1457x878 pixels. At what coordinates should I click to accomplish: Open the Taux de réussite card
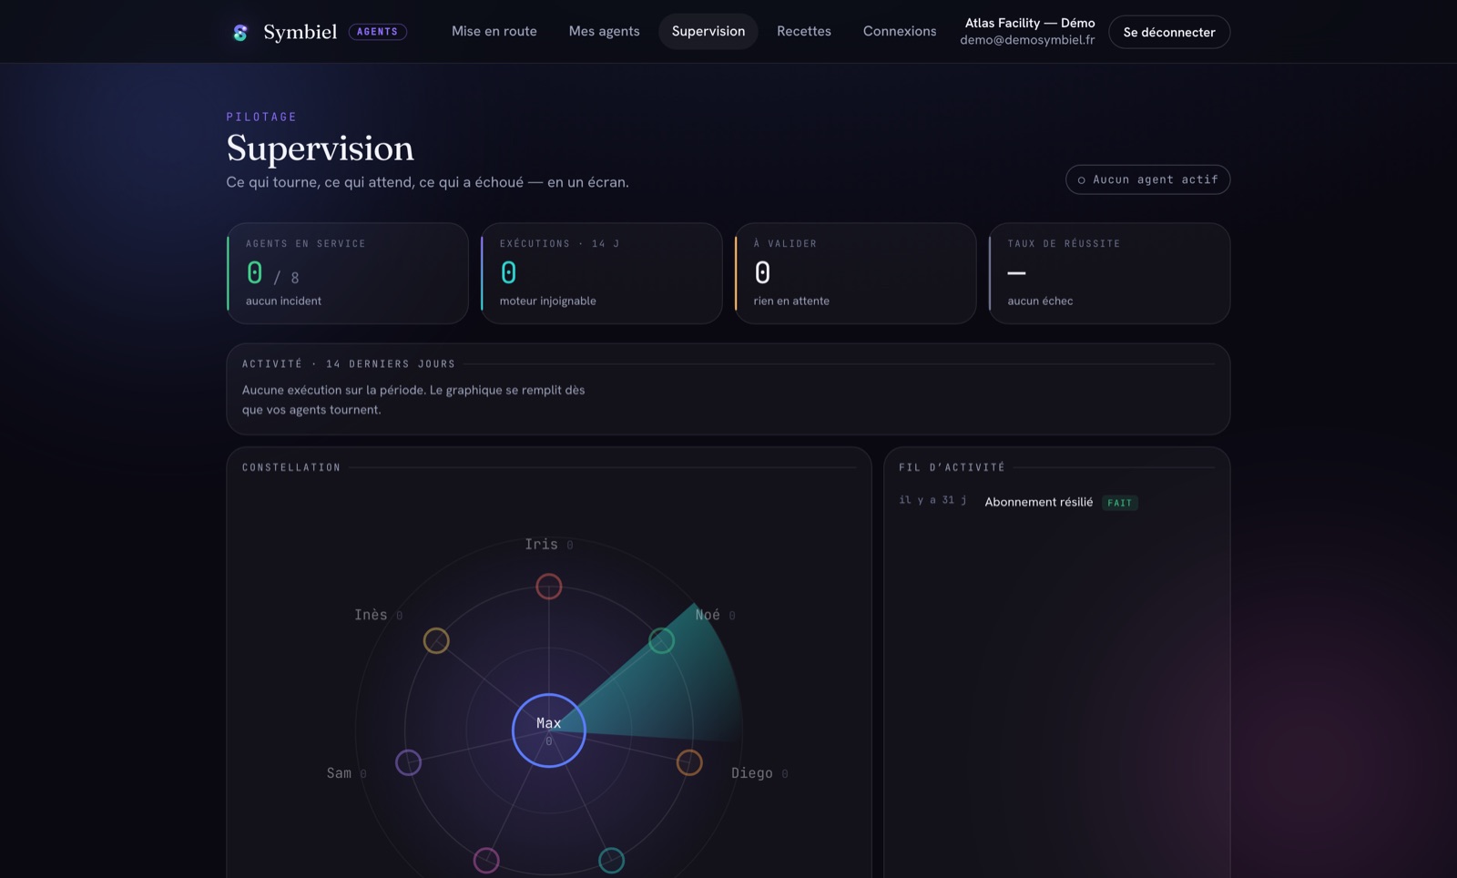1110,273
